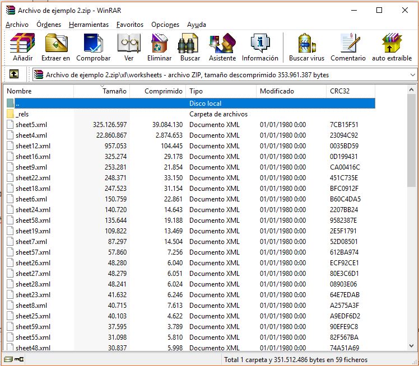Click the scrollbar down arrow
This screenshot has height=366, width=419.
[x=412, y=347]
